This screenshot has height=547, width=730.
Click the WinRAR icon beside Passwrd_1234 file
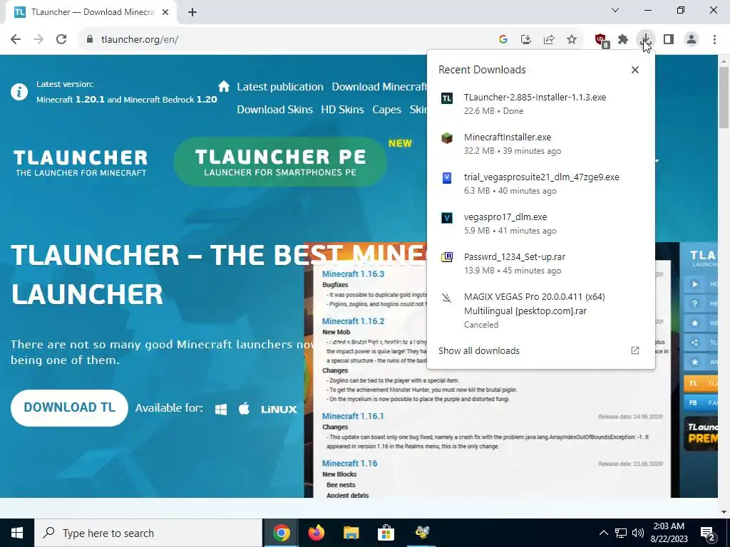click(x=447, y=257)
